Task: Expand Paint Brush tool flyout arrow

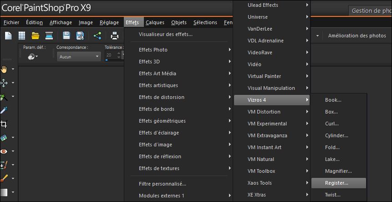Action: 13,179
